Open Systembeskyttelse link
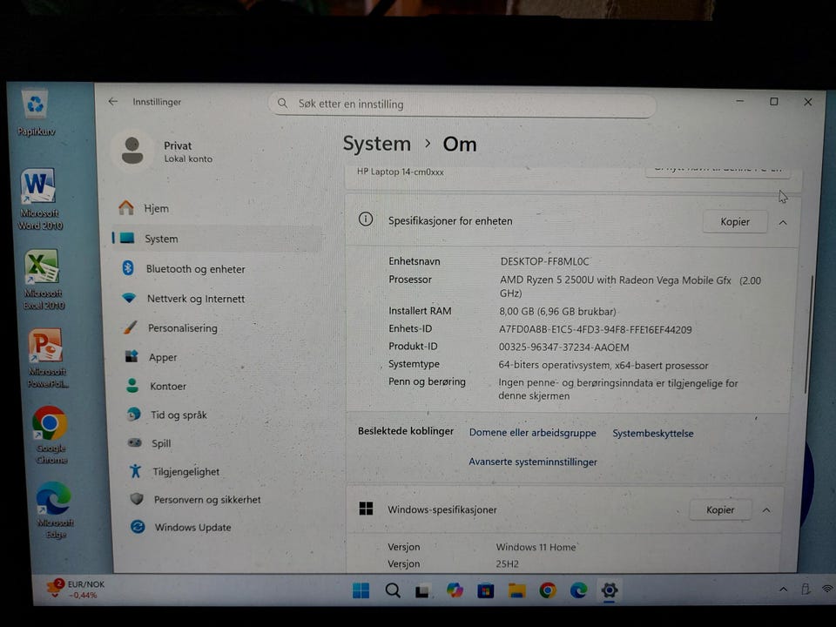Viewport: 836px width, 627px height. tap(652, 434)
